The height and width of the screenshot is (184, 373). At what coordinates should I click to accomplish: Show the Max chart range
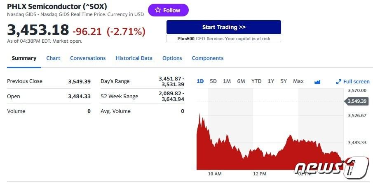pos(298,81)
